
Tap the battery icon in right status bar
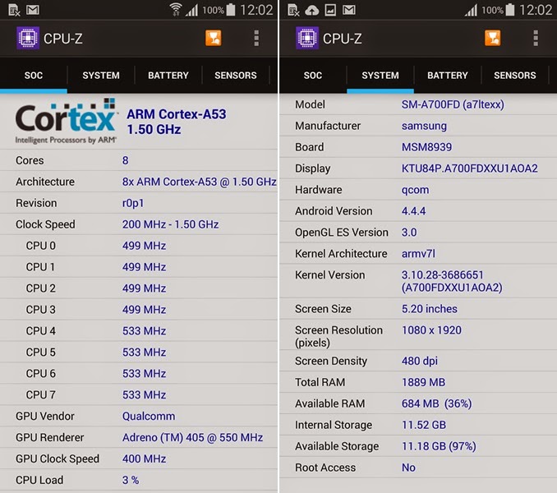click(509, 9)
